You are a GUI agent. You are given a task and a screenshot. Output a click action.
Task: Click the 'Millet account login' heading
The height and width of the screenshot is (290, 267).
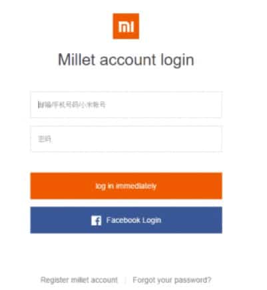126,60
